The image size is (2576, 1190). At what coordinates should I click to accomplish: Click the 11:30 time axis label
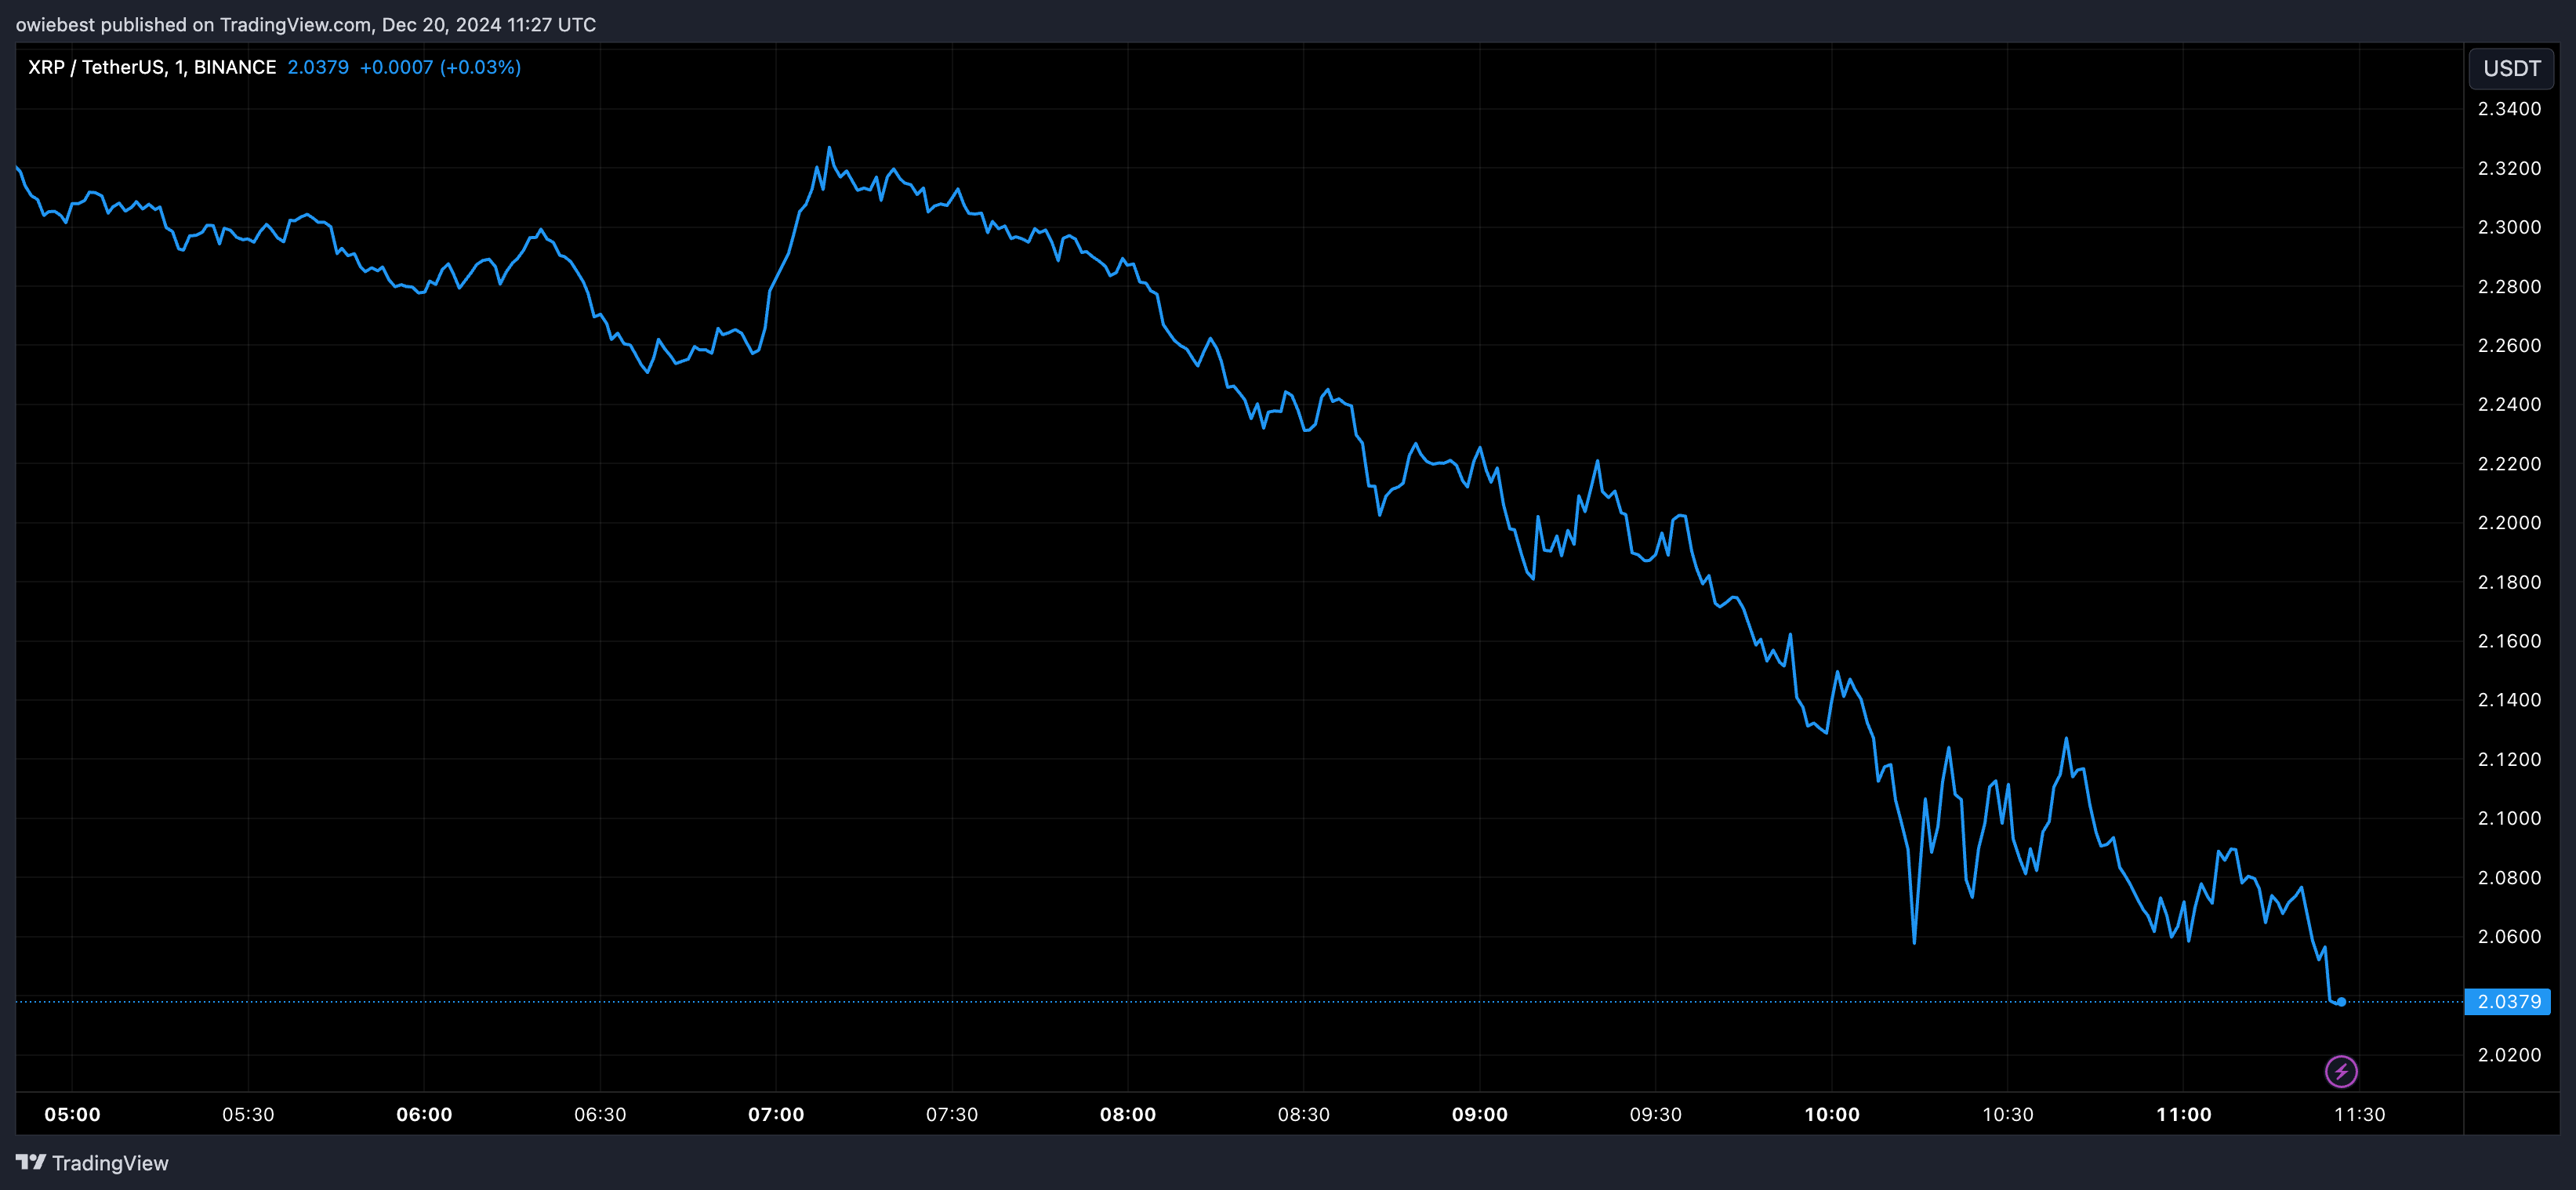(2360, 1114)
